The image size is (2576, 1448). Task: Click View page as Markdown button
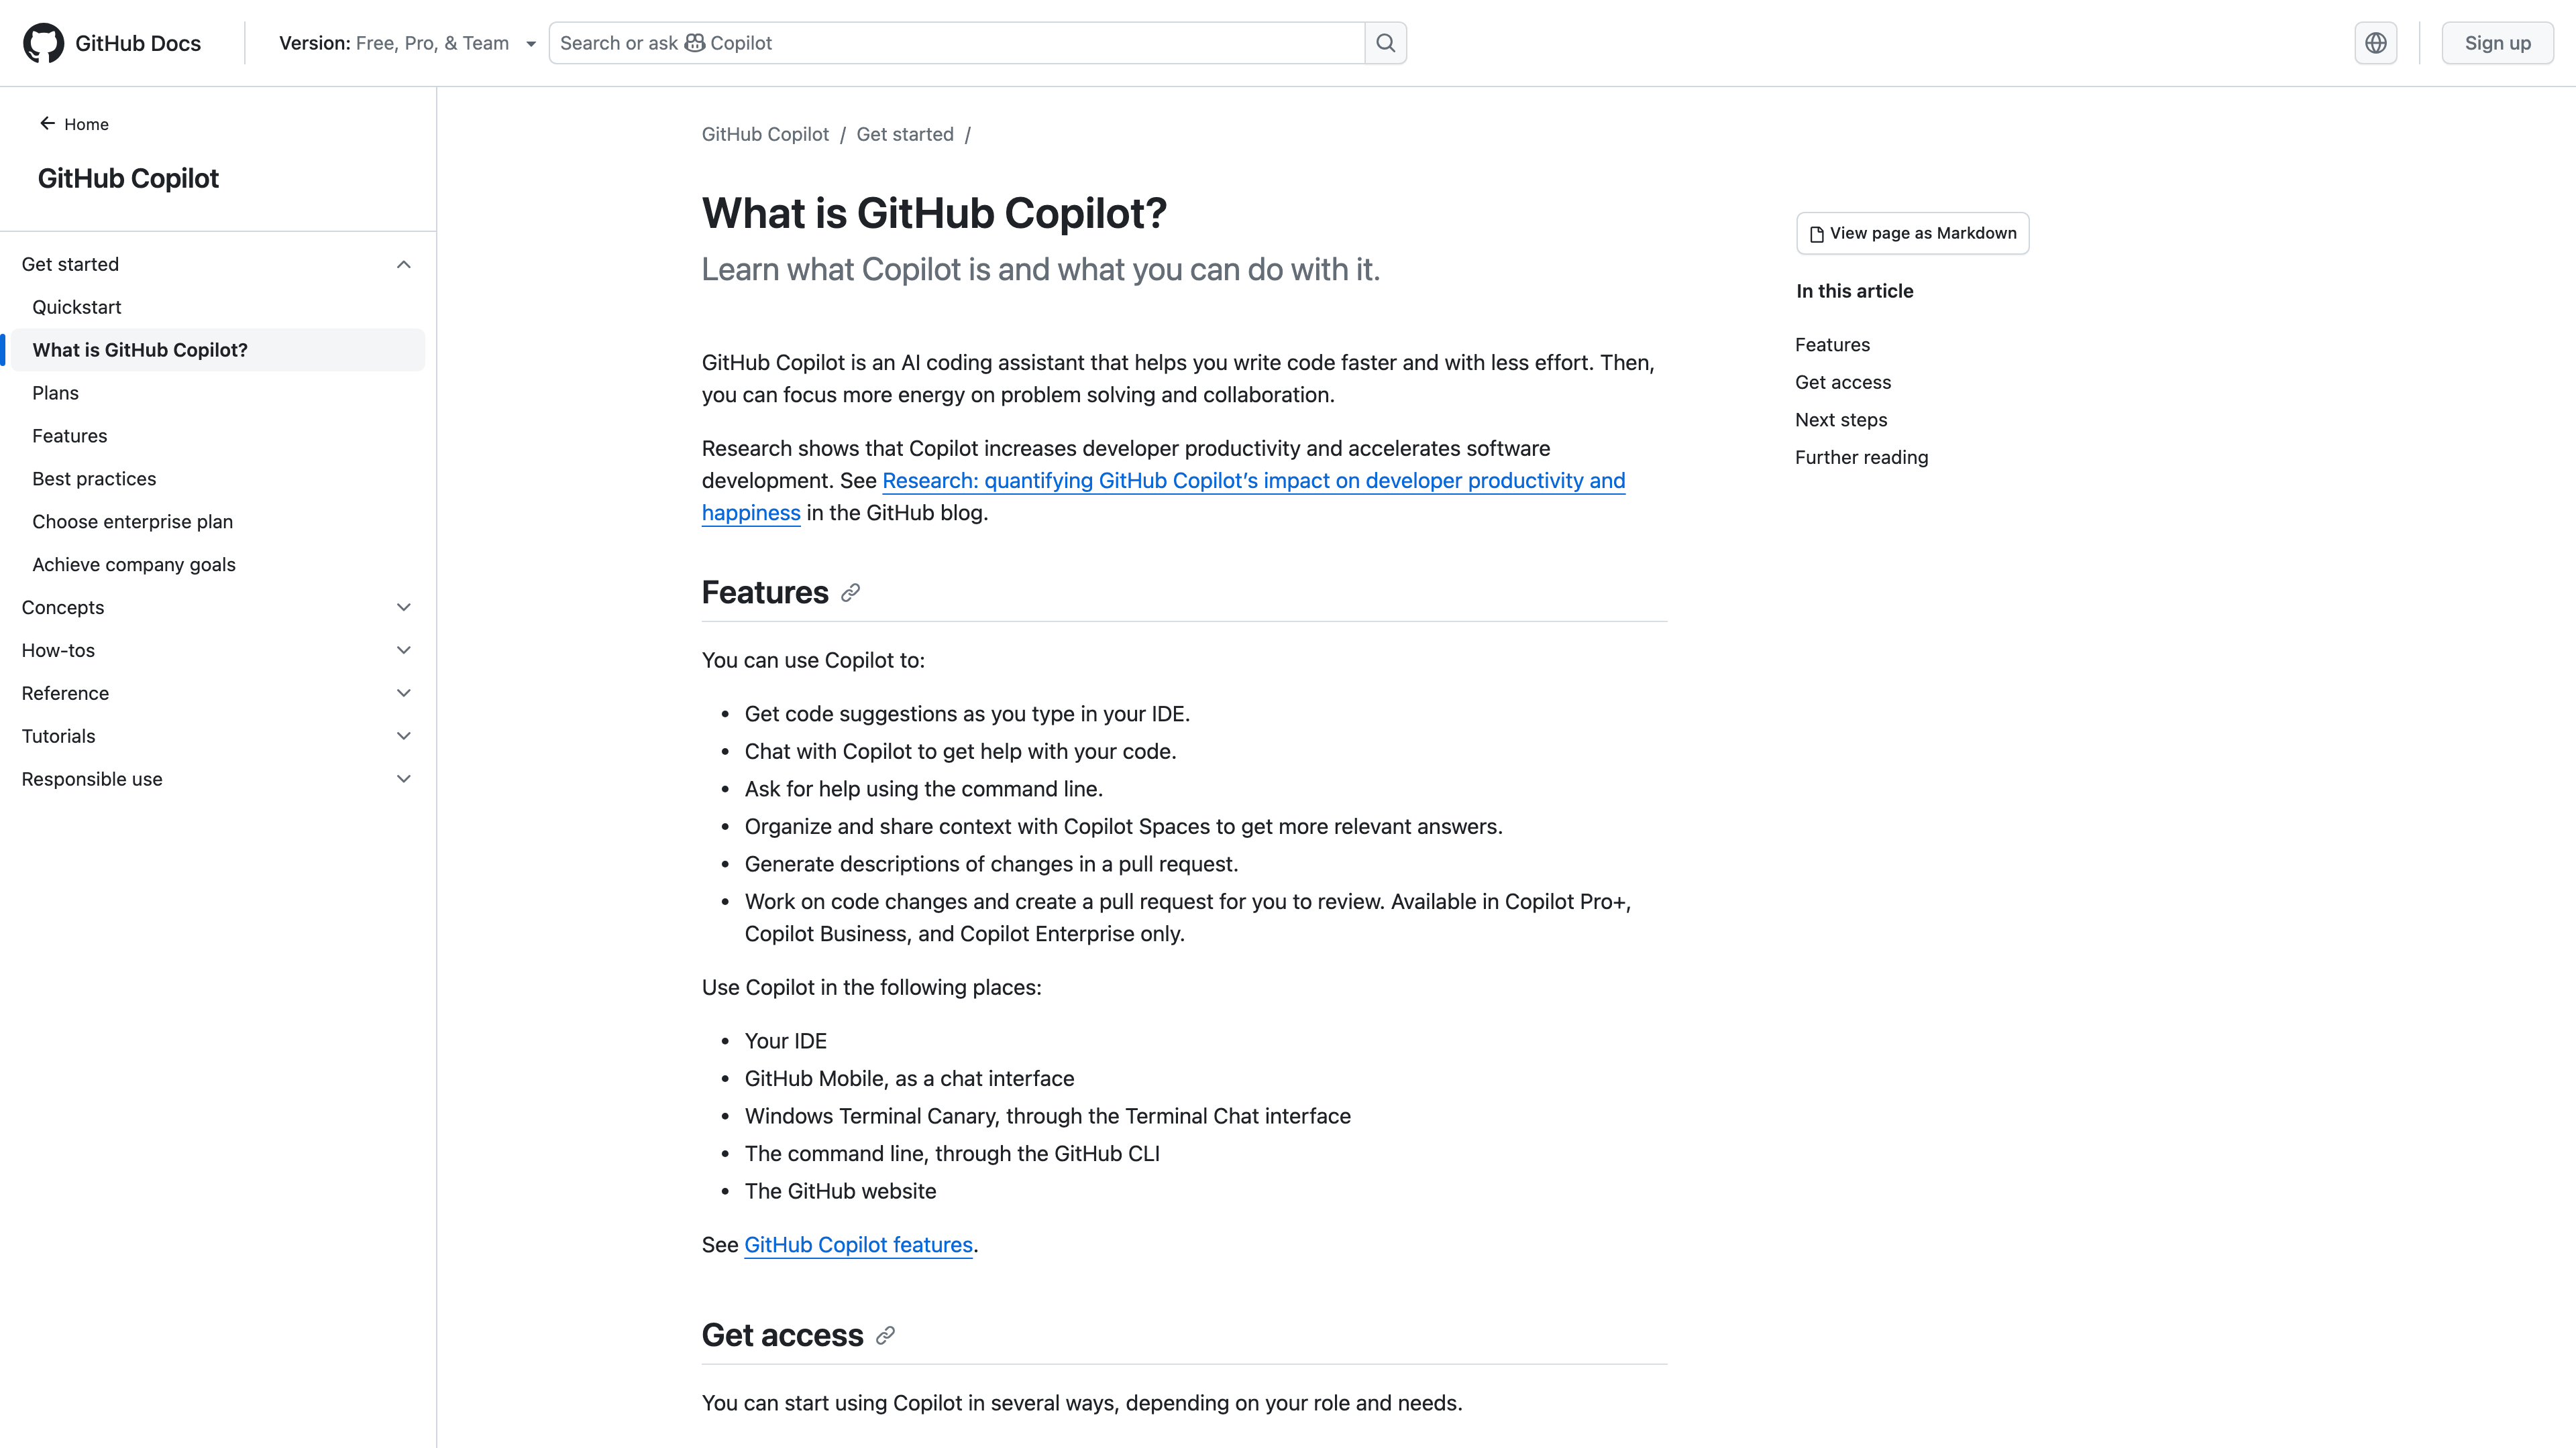click(x=1912, y=233)
